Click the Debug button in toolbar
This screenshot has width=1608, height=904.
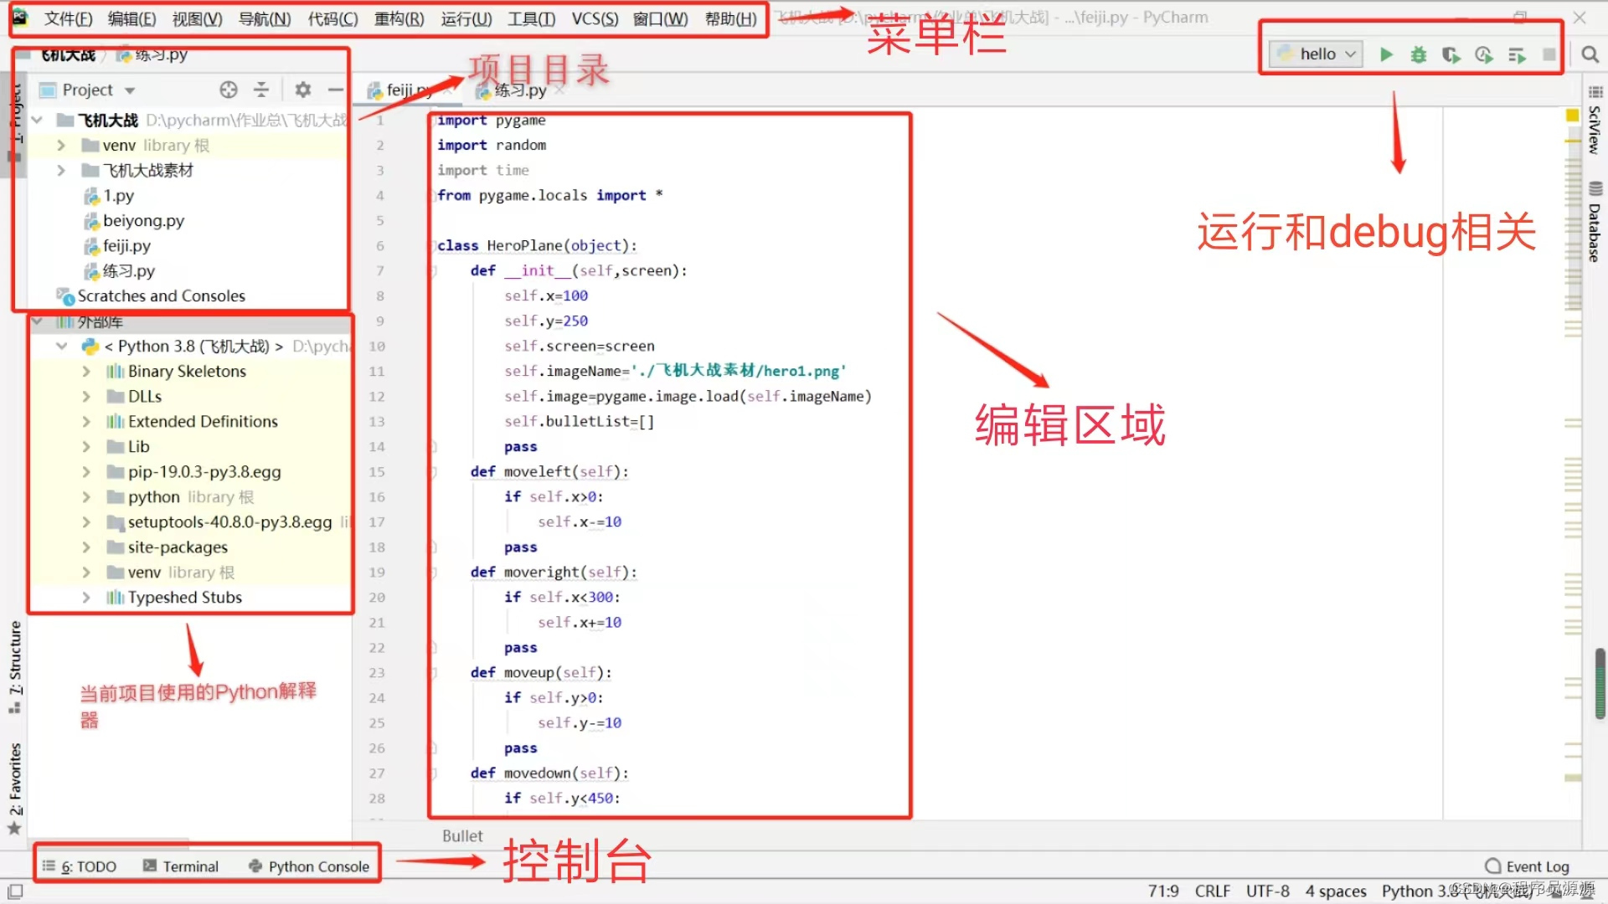click(1417, 53)
